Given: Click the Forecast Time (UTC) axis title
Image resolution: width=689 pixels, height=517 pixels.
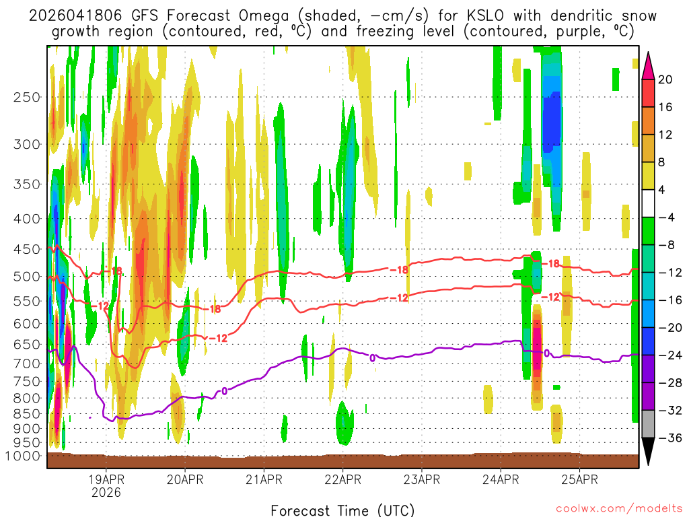Looking at the screenshot, I should click(x=342, y=510).
